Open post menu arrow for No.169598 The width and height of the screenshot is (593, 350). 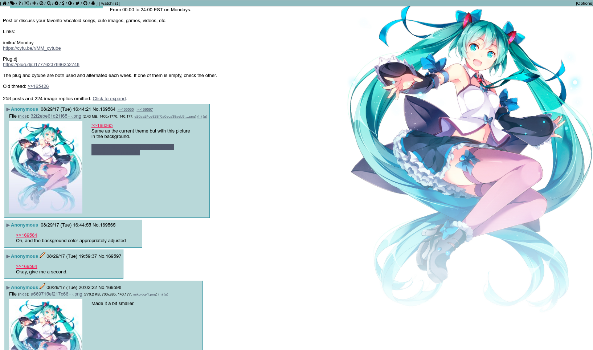(x=8, y=288)
